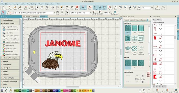Add a color with the Add button
This screenshot has height=93, width=179.
[144, 91]
